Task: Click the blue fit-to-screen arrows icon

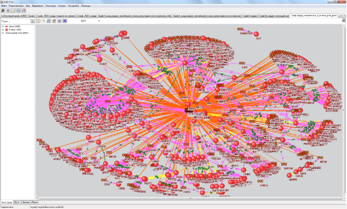Action: point(65,21)
